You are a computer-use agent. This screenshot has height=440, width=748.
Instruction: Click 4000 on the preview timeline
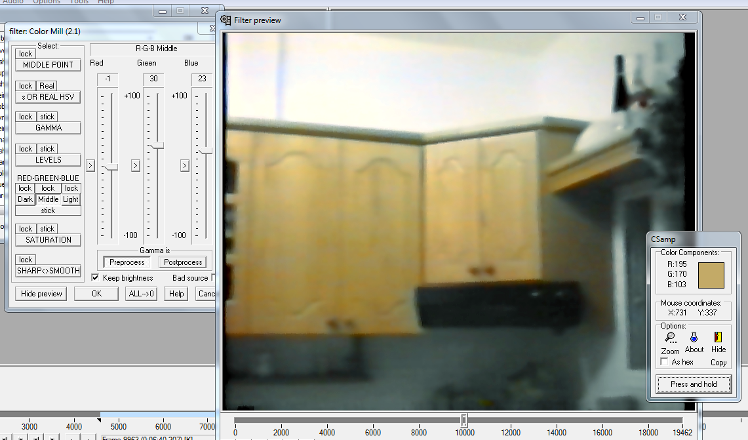[x=326, y=432]
